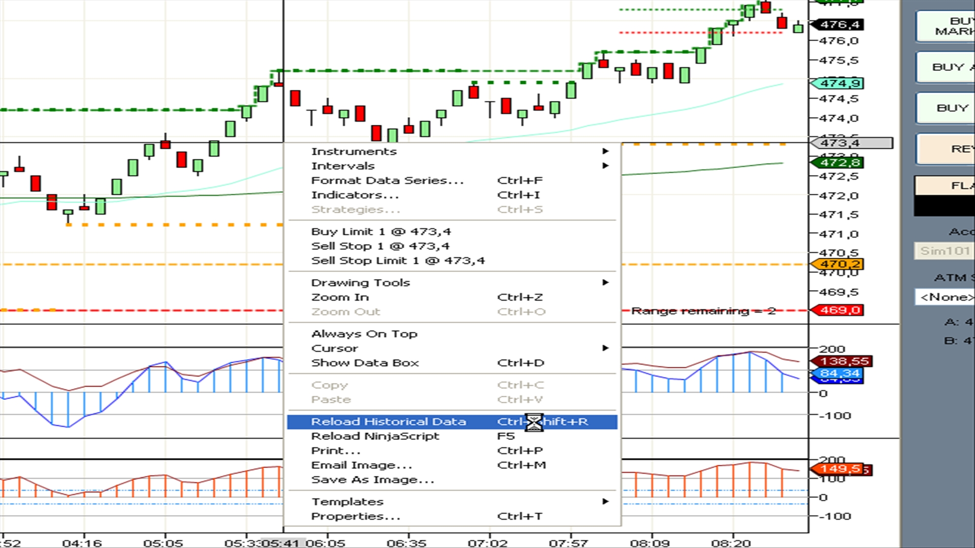Expand the Instruments submenu arrow
Image resolution: width=975 pixels, height=548 pixels.
click(x=605, y=151)
